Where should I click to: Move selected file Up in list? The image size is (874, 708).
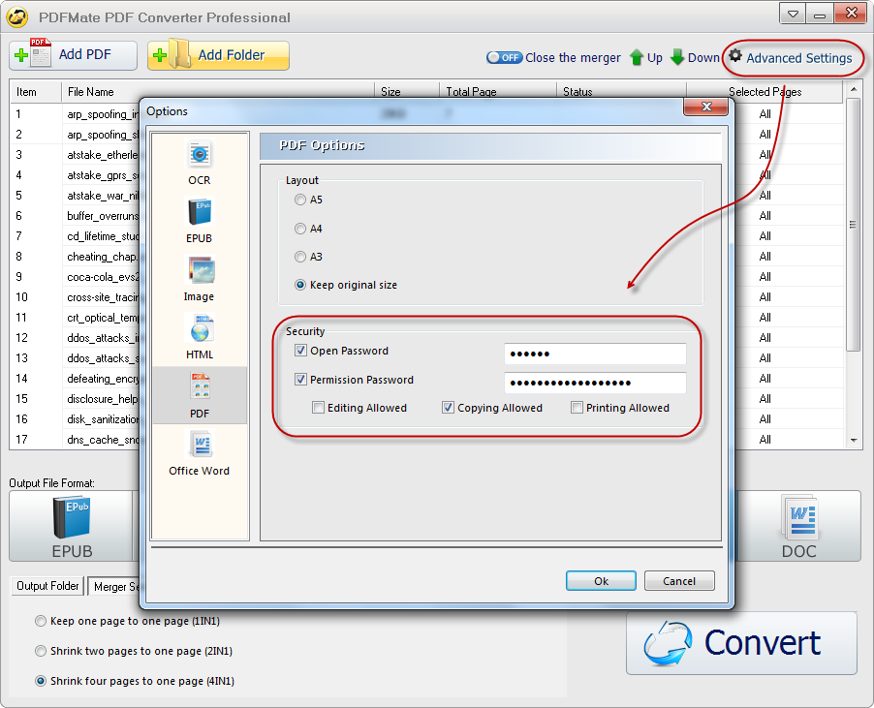[645, 57]
